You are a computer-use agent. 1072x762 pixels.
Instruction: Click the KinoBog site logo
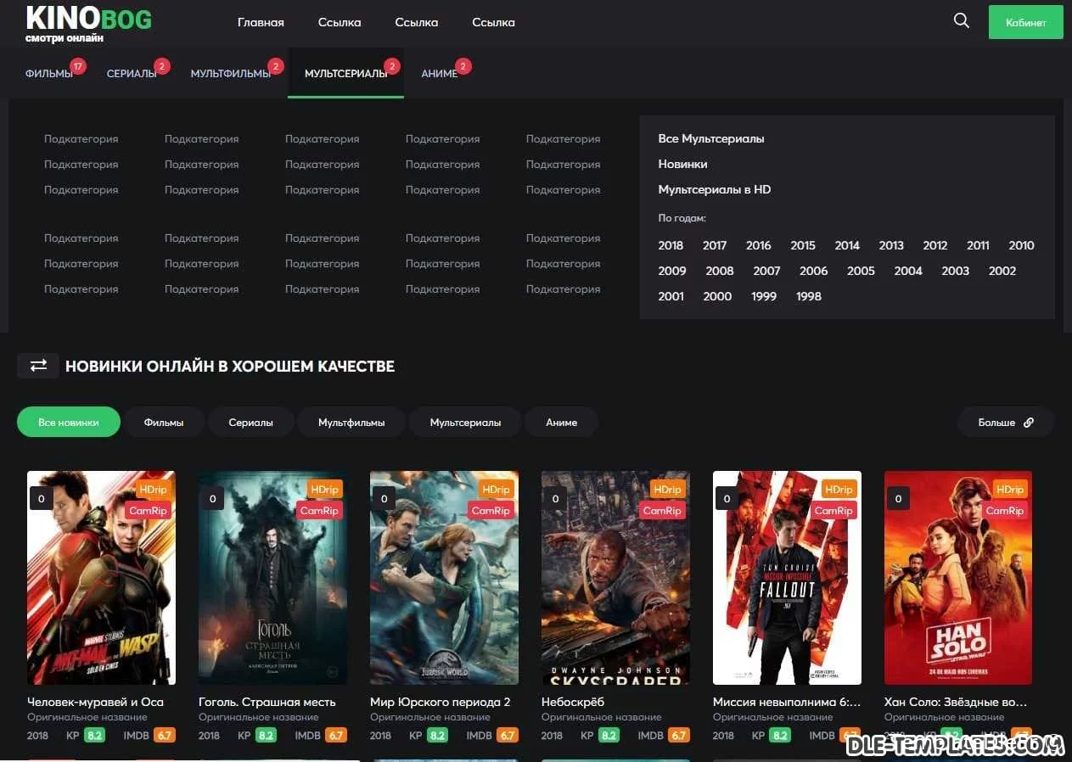click(88, 22)
